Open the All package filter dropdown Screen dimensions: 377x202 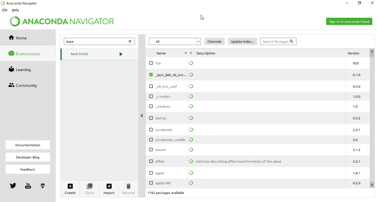pos(175,41)
